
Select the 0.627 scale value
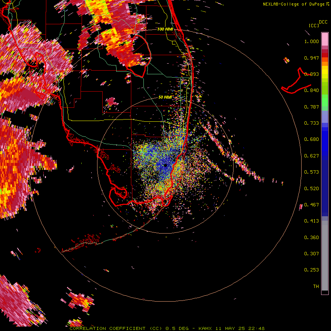pyautogui.click(x=312, y=156)
